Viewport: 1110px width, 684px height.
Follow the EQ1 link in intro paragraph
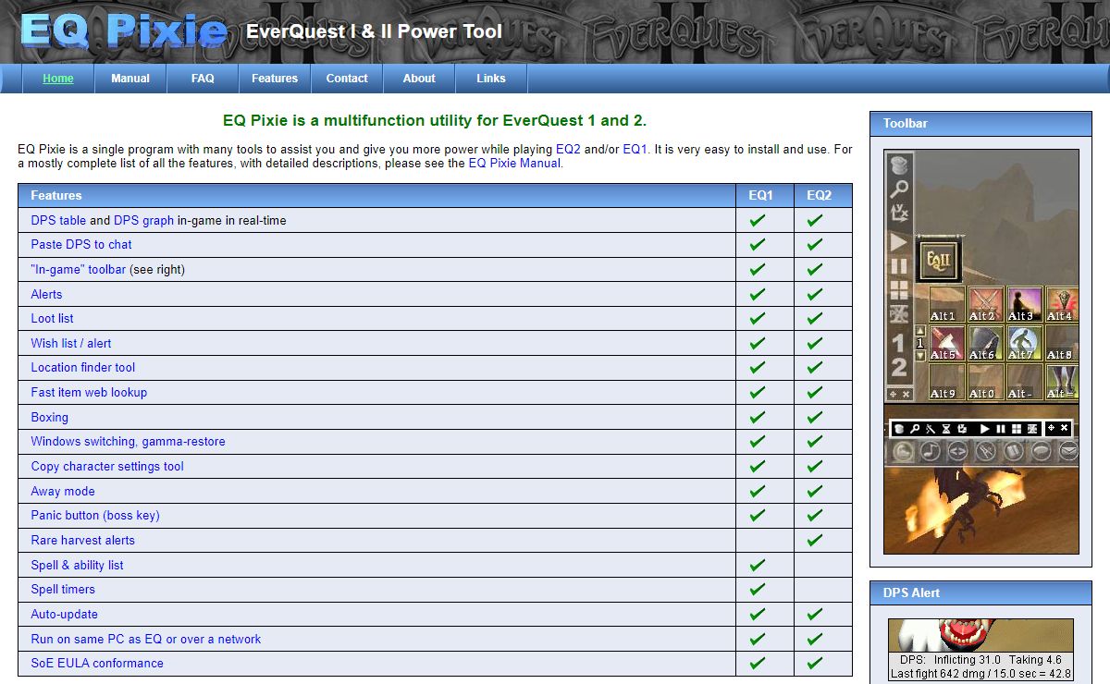pyautogui.click(x=635, y=149)
